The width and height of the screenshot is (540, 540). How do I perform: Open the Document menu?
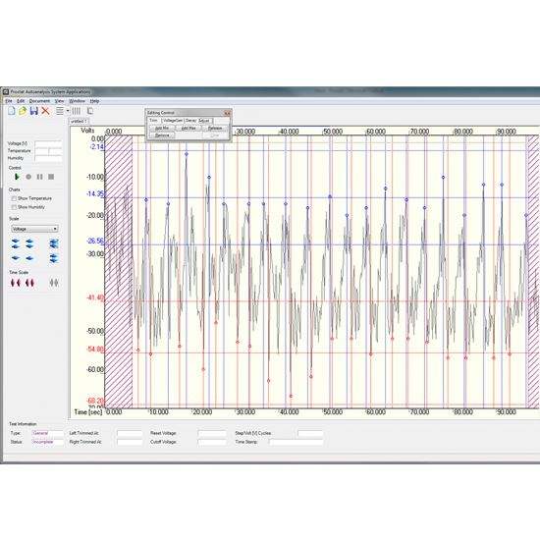pyautogui.click(x=39, y=101)
